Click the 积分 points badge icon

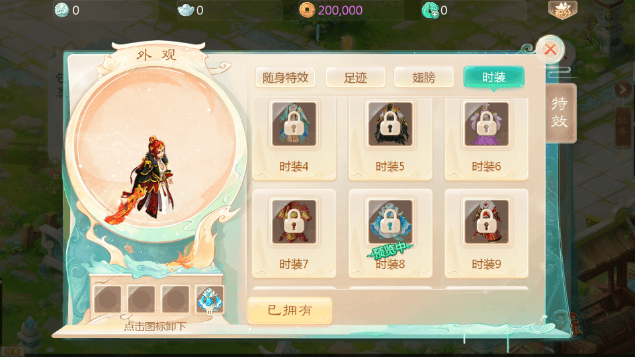(562, 10)
